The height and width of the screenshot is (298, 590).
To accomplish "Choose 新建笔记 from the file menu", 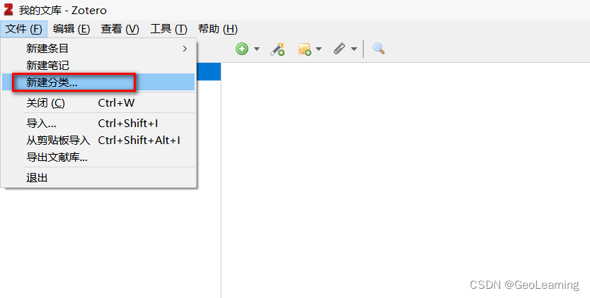I will point(98,66).
